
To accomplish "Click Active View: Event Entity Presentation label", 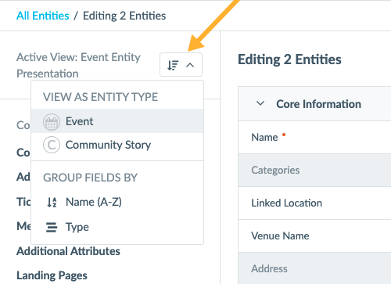I will pyautogui.click(x=78, y=65).
